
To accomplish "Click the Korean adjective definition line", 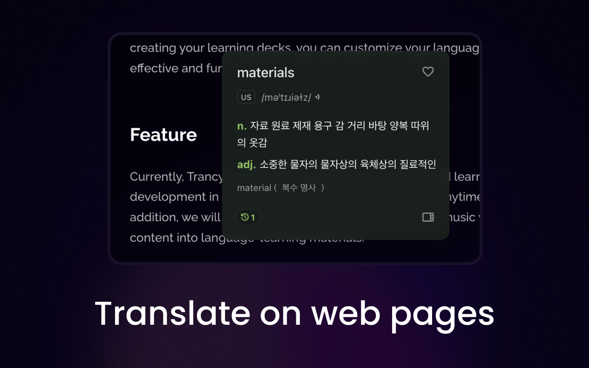I will [x=347, y=164].
